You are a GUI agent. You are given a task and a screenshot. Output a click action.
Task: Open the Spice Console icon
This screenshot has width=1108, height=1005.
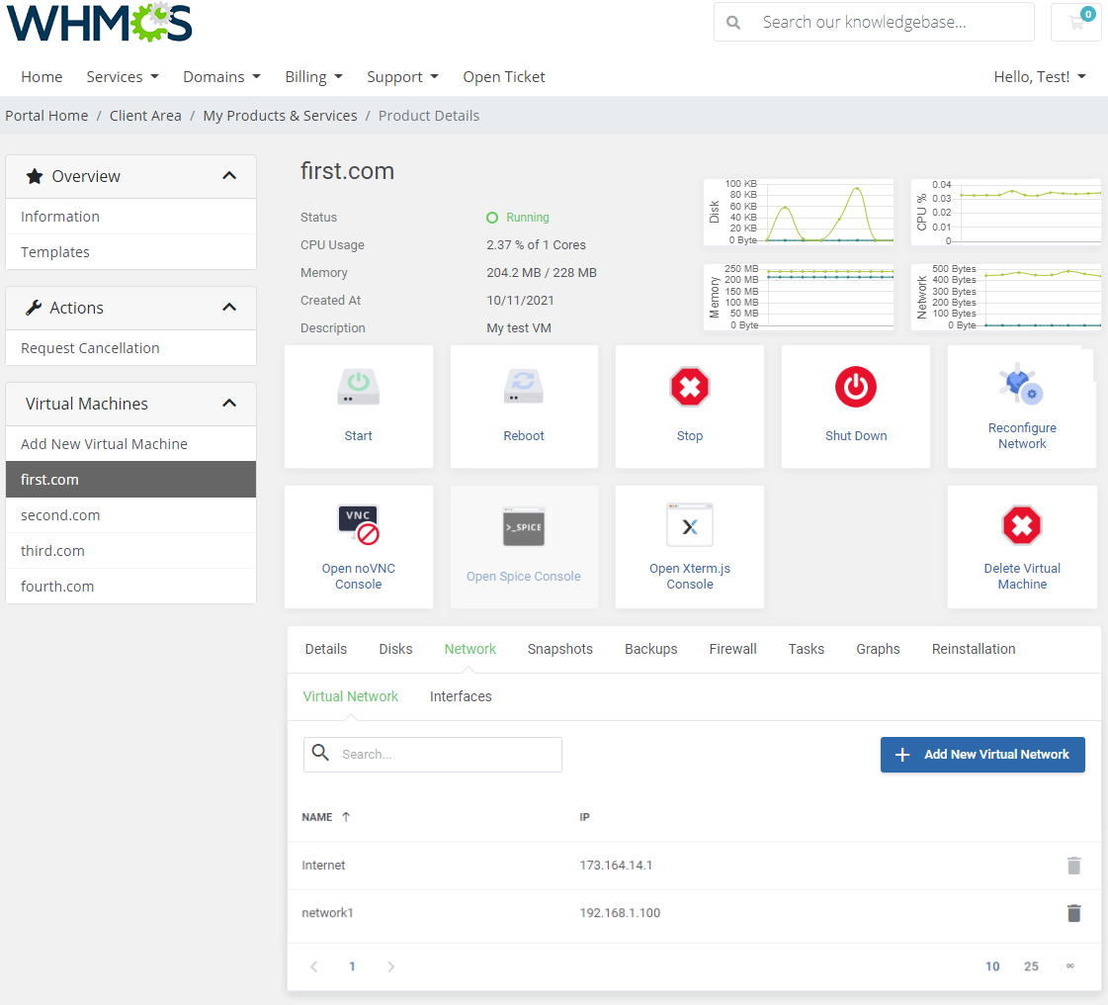[x=524, y=526]
